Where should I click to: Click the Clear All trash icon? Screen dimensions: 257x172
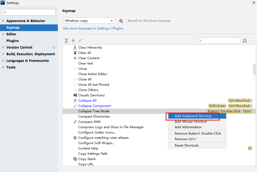pyautogui.click(x=75, y=53)
